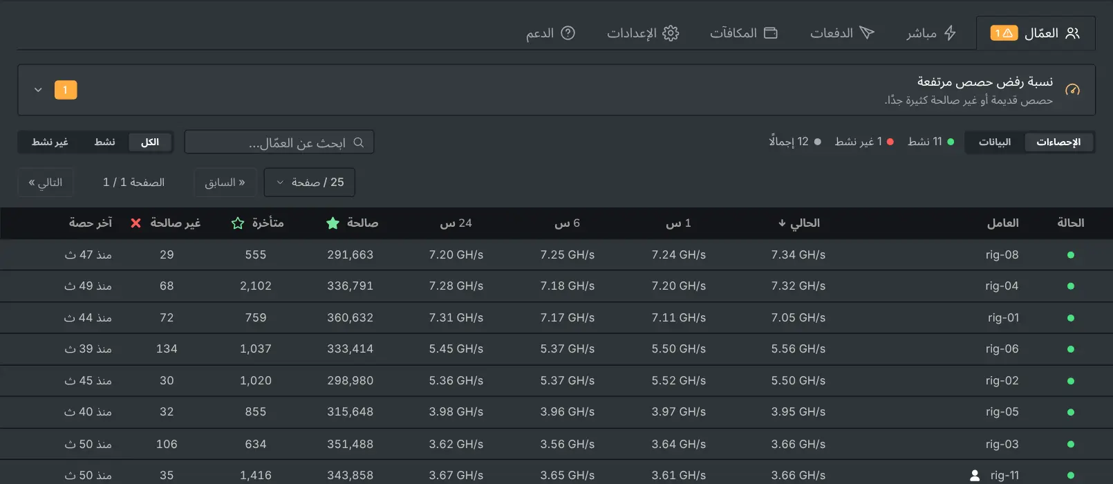Viewport: 1113px width, 484px height.
Task: Sort by the متأخرة stale shares column
Action: (x=257, y=223)
